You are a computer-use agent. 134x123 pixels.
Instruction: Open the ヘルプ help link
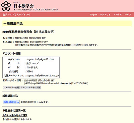pyautogui.click(x=128, y=15)
